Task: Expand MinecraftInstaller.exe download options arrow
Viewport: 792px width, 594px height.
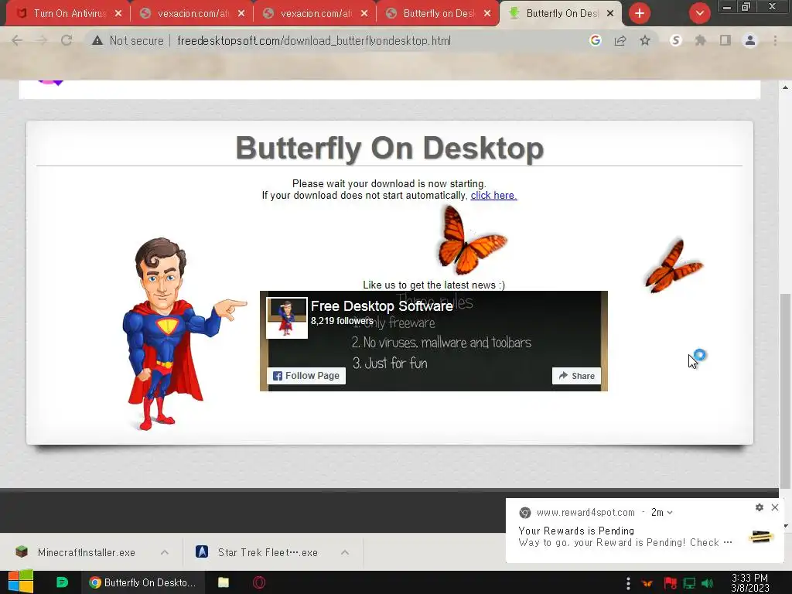Action: (x=165, y=552)
